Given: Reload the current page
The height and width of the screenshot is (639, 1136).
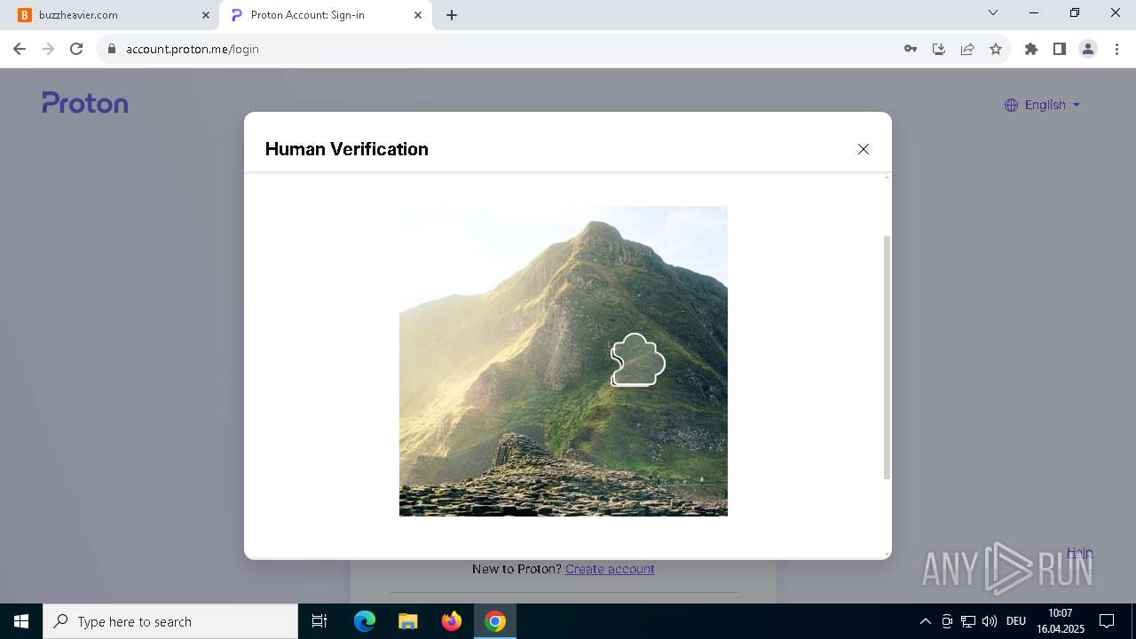Looking at the screenshot, I should [76, 49].
